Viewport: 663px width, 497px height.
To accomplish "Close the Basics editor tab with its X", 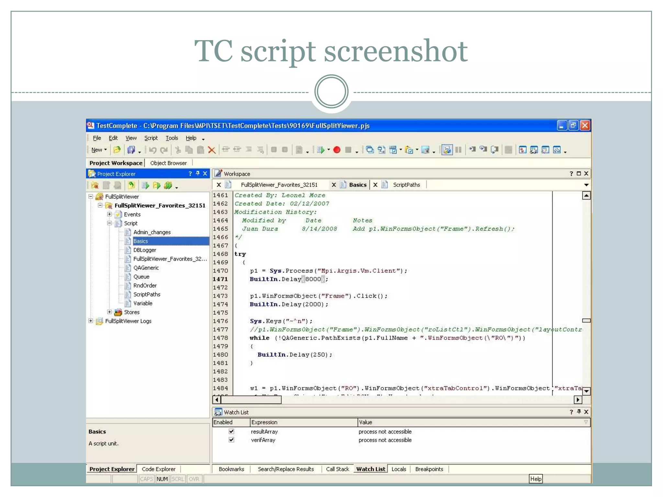I will coord(334,185).
